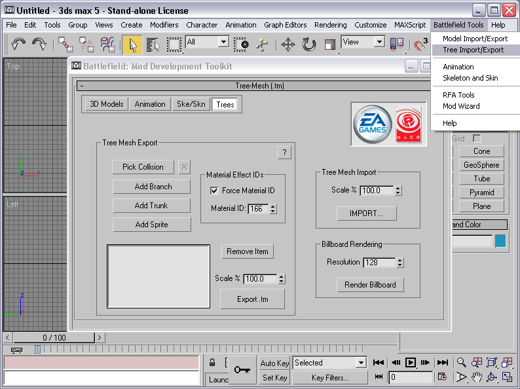520x389 pixels.
Task: Select the Unlink Selection tool
Action: tap(86, 44)
